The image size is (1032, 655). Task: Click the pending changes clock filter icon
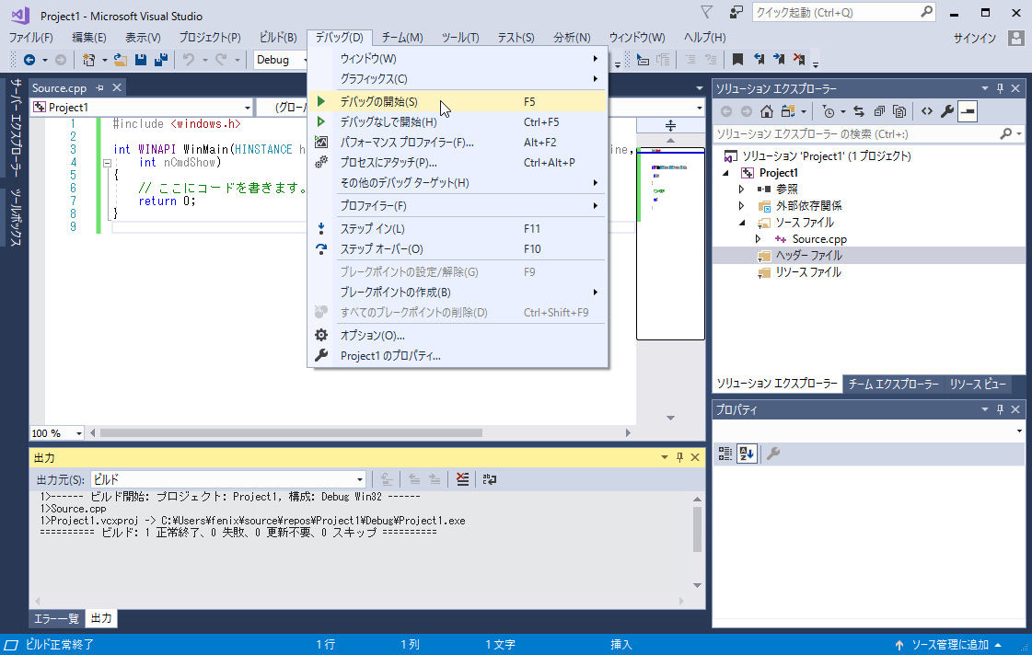829,112
